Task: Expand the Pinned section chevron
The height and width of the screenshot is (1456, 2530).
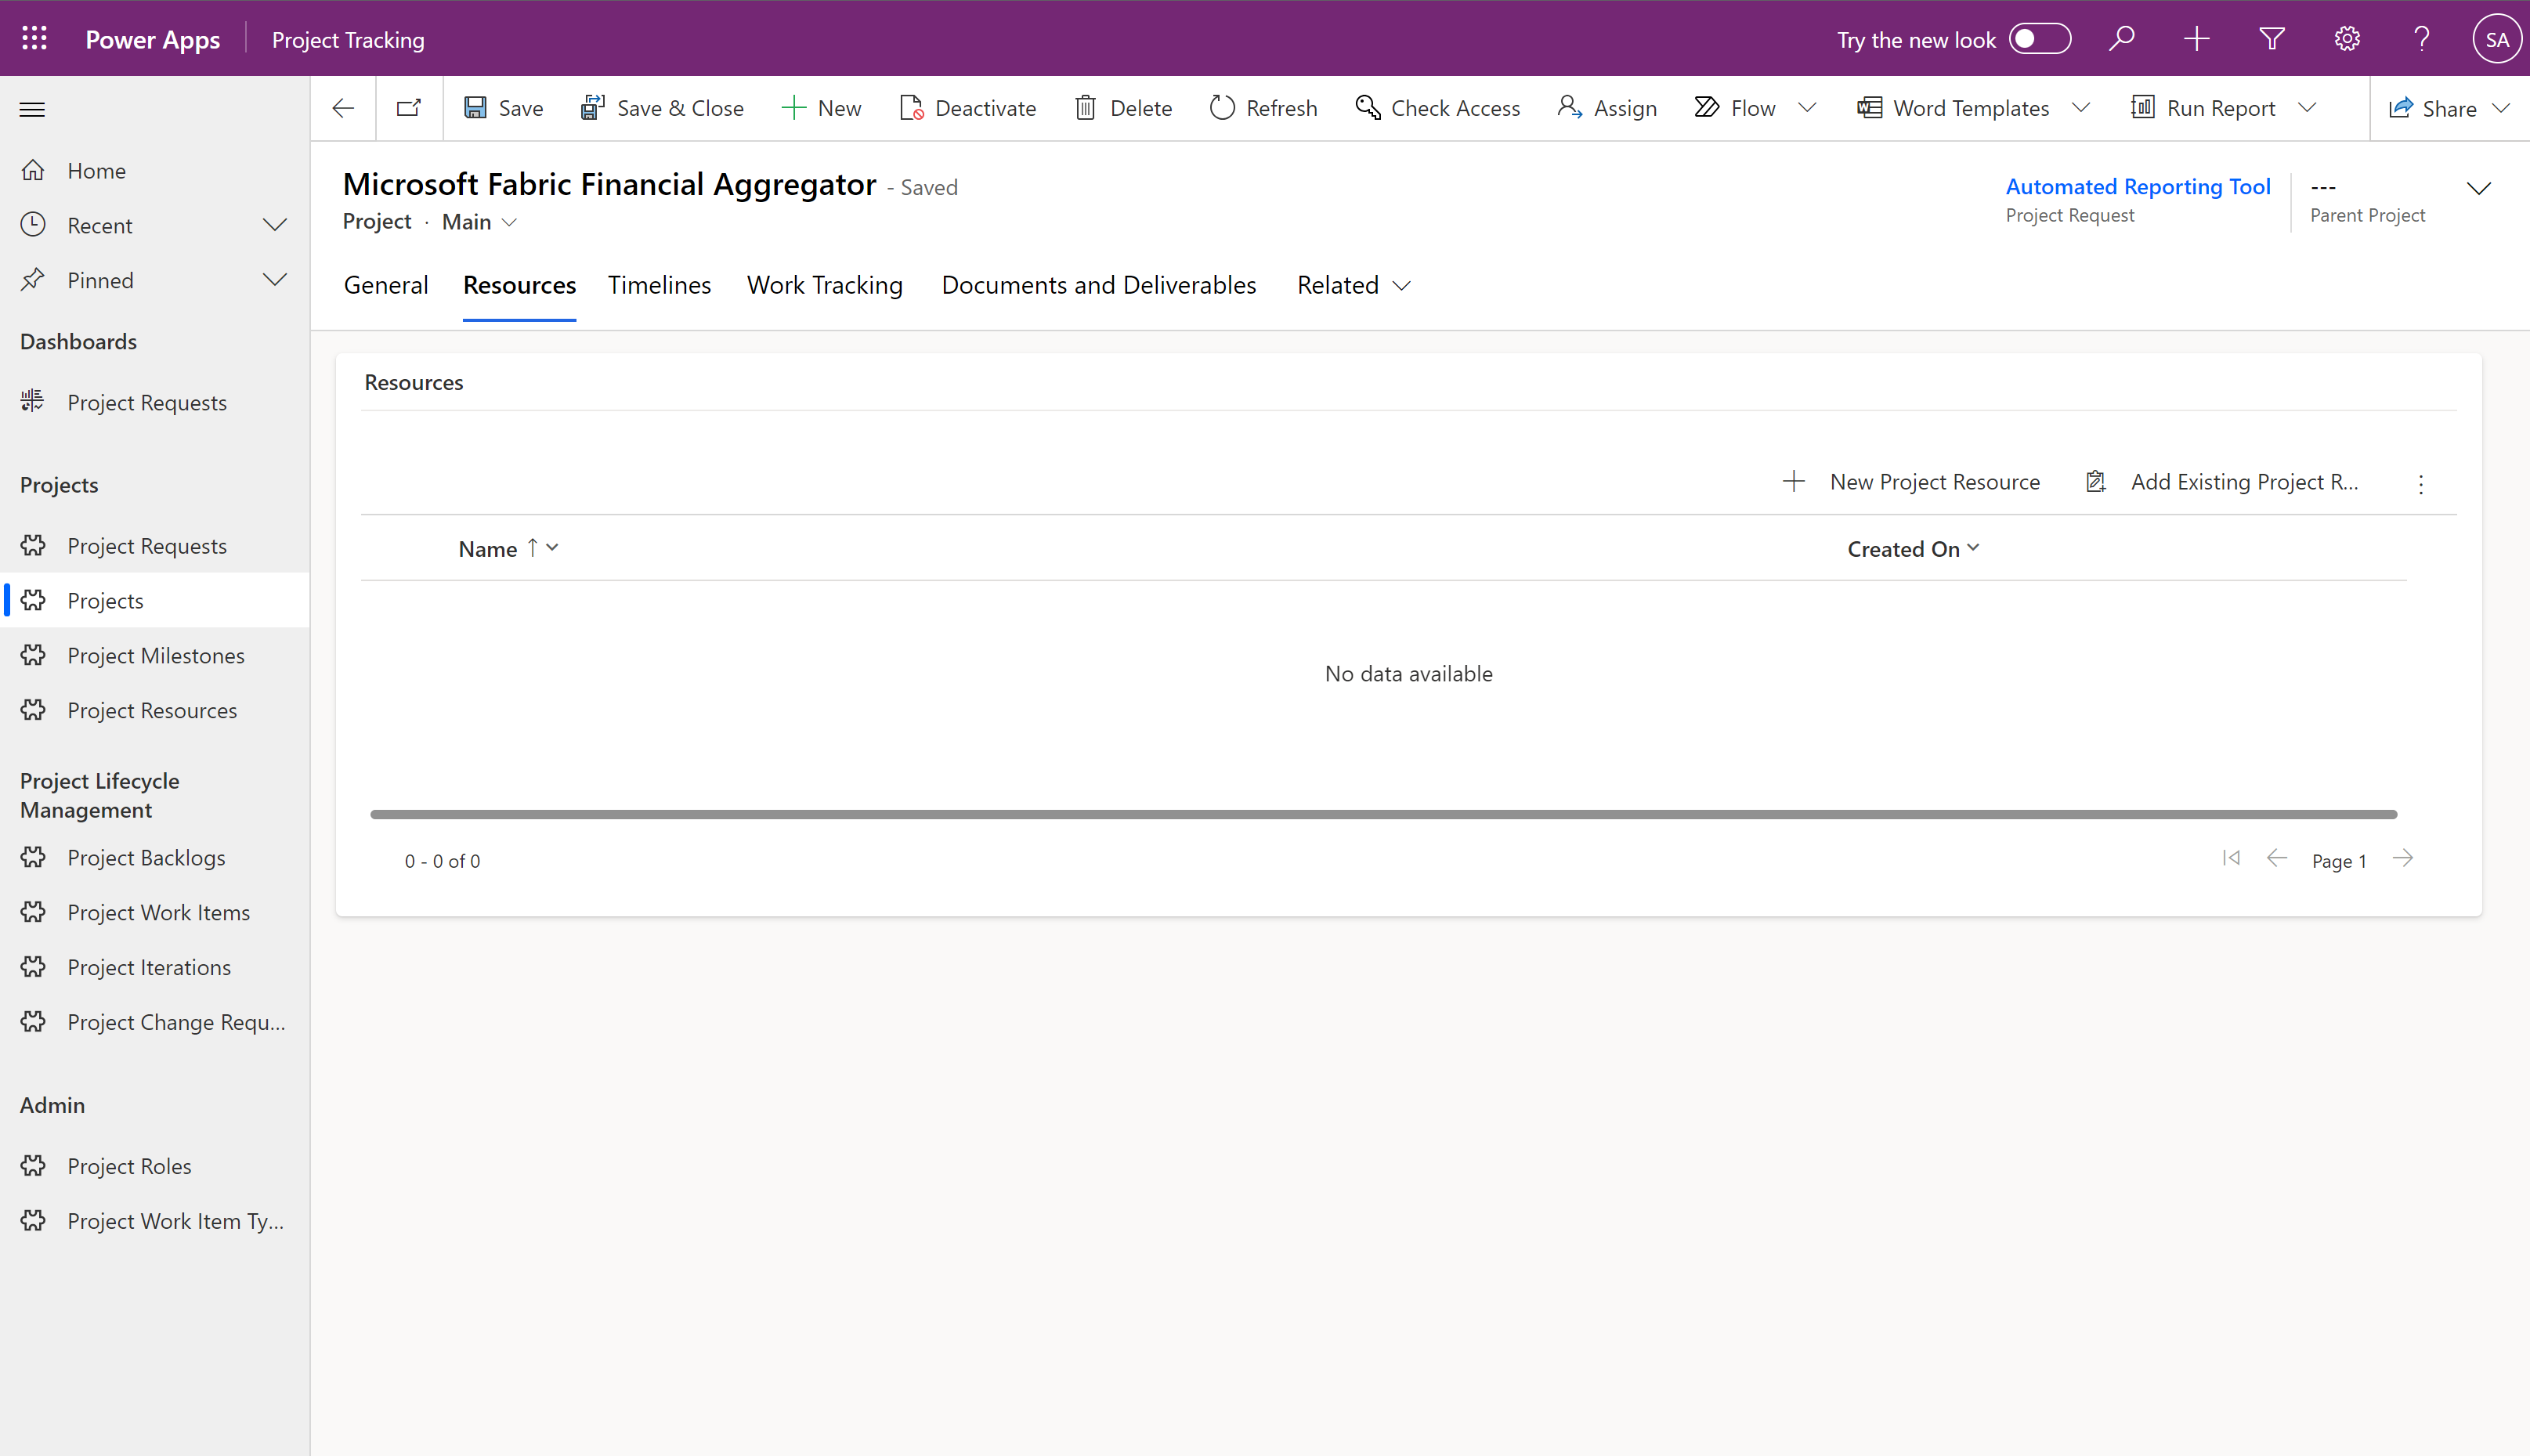Action: point(275,280)
